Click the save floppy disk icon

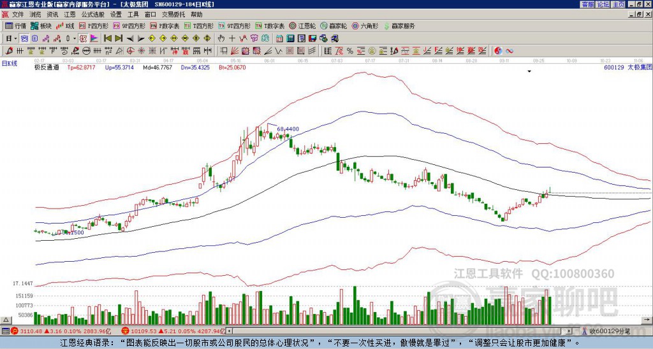tap(312, 38)
